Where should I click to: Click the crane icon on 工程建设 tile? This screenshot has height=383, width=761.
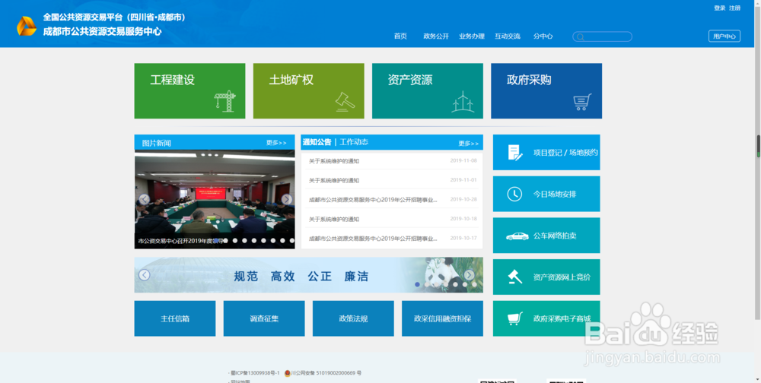tap(224, 101)
